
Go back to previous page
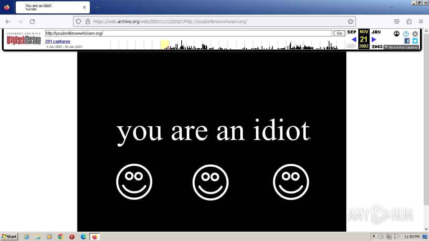[x=8, y=21]
